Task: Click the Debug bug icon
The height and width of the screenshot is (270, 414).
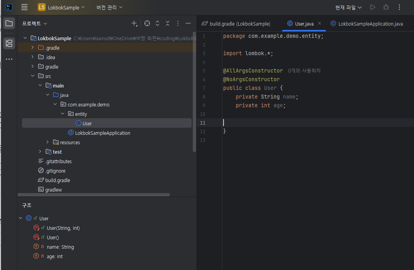Action: tap(386, 7)
